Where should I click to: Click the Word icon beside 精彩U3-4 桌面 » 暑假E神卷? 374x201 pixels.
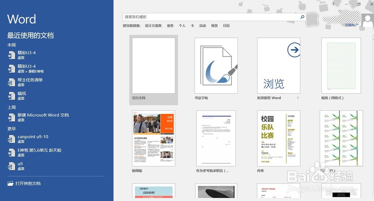click(x=12, y=69)
